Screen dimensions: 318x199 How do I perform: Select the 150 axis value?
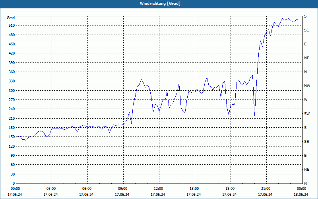(12, 137)
